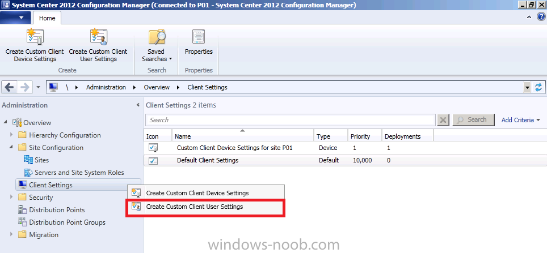Go forward with the navigation arrow
The width and height of the screenshot is (547, 253).
(24, 87)
